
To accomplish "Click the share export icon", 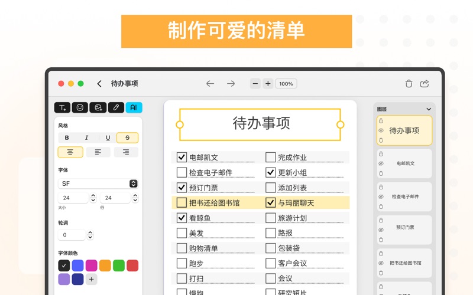I will click(425, 84).
